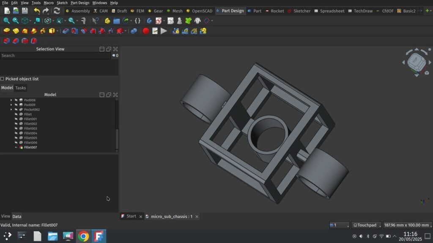Toggle visibility of Fillet003 in tree

coord(16,128)
